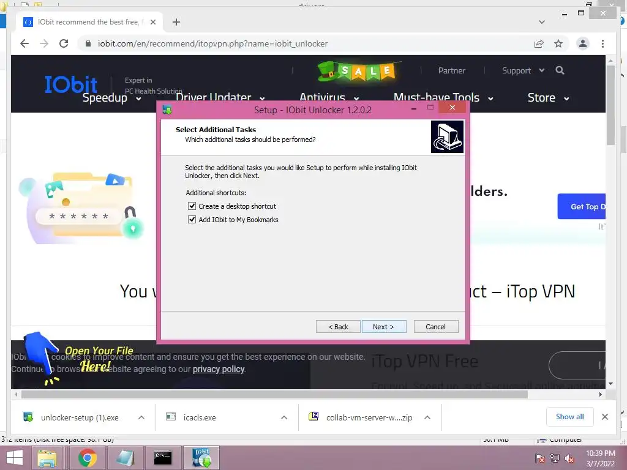Click the icacls.exe file icon

coord(171,417)
